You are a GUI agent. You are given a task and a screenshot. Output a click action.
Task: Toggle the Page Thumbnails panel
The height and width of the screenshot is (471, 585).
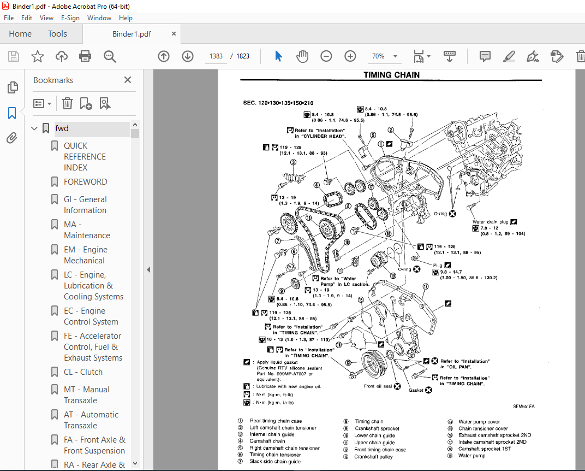click(13, 87)
